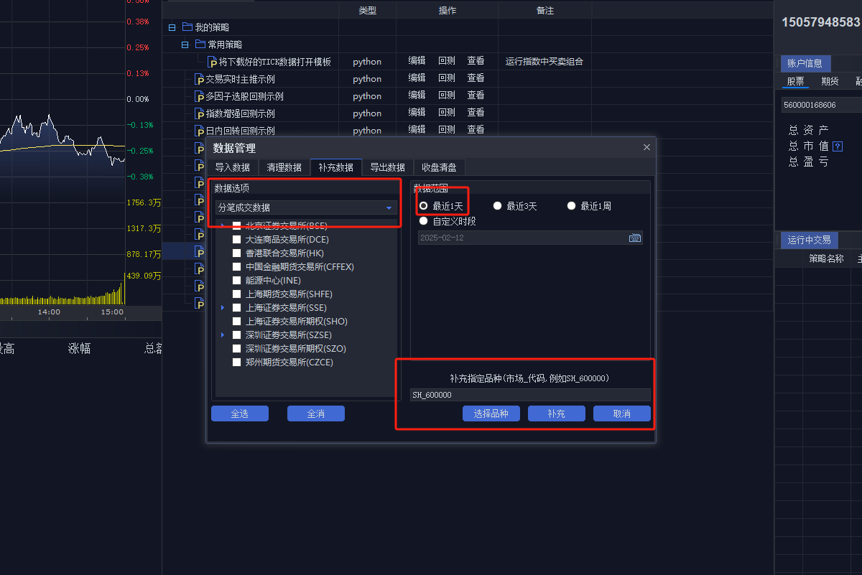Collapse the 我的策略 folder node
This screenshot has height=575, width=862.
click(x=172, y=27)
